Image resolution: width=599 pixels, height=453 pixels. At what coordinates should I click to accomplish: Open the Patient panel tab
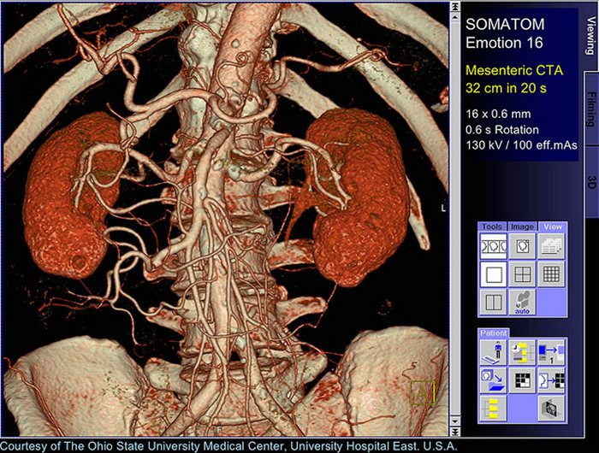point(493,333)
